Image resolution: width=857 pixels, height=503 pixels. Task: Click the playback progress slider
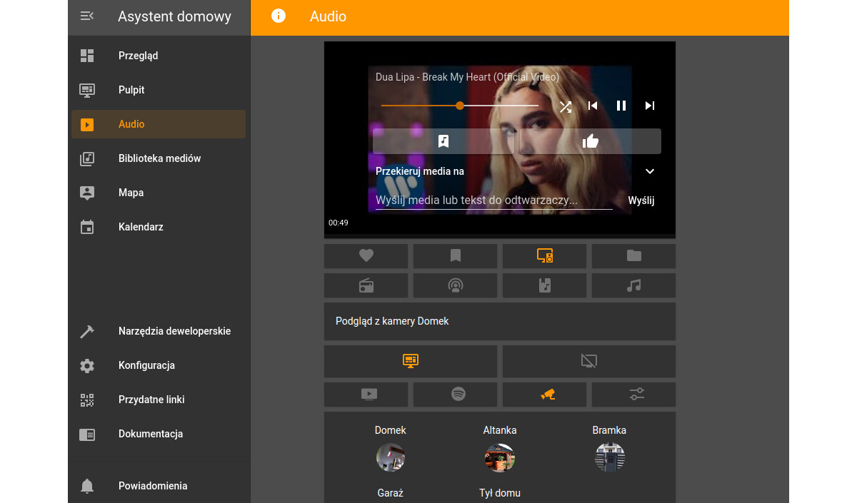click(460, 106)
